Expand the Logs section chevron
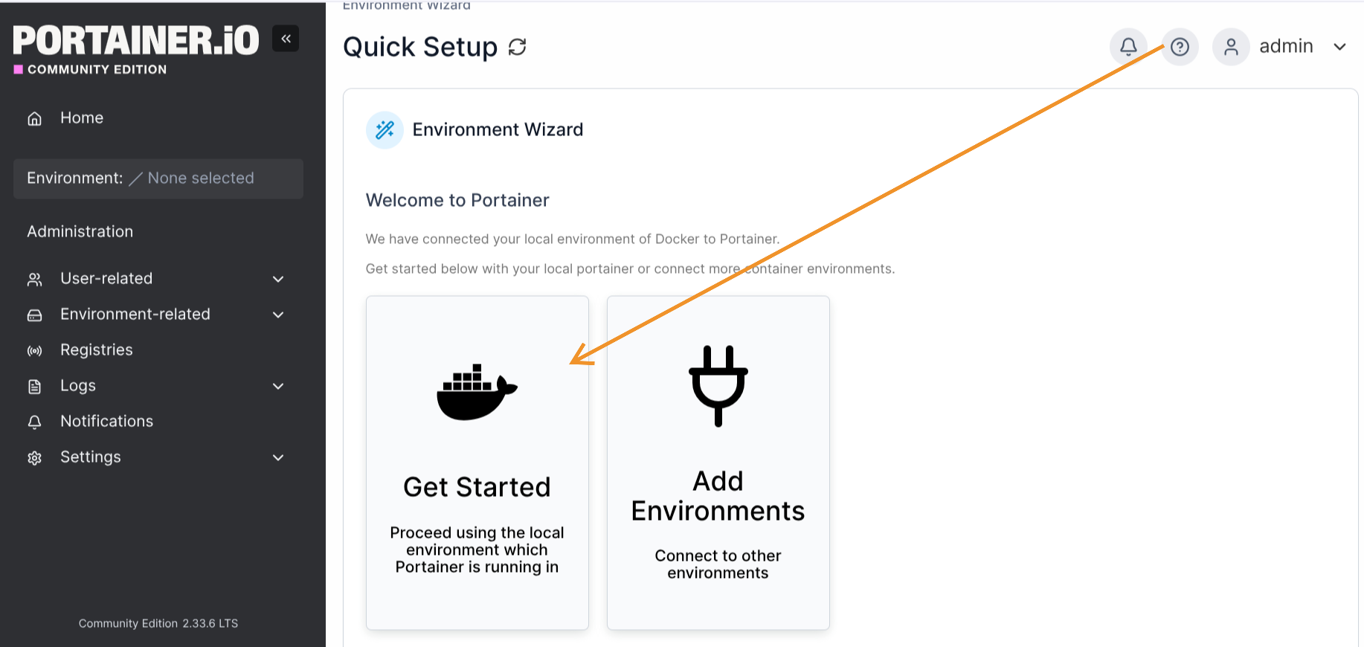 (278, 386)
